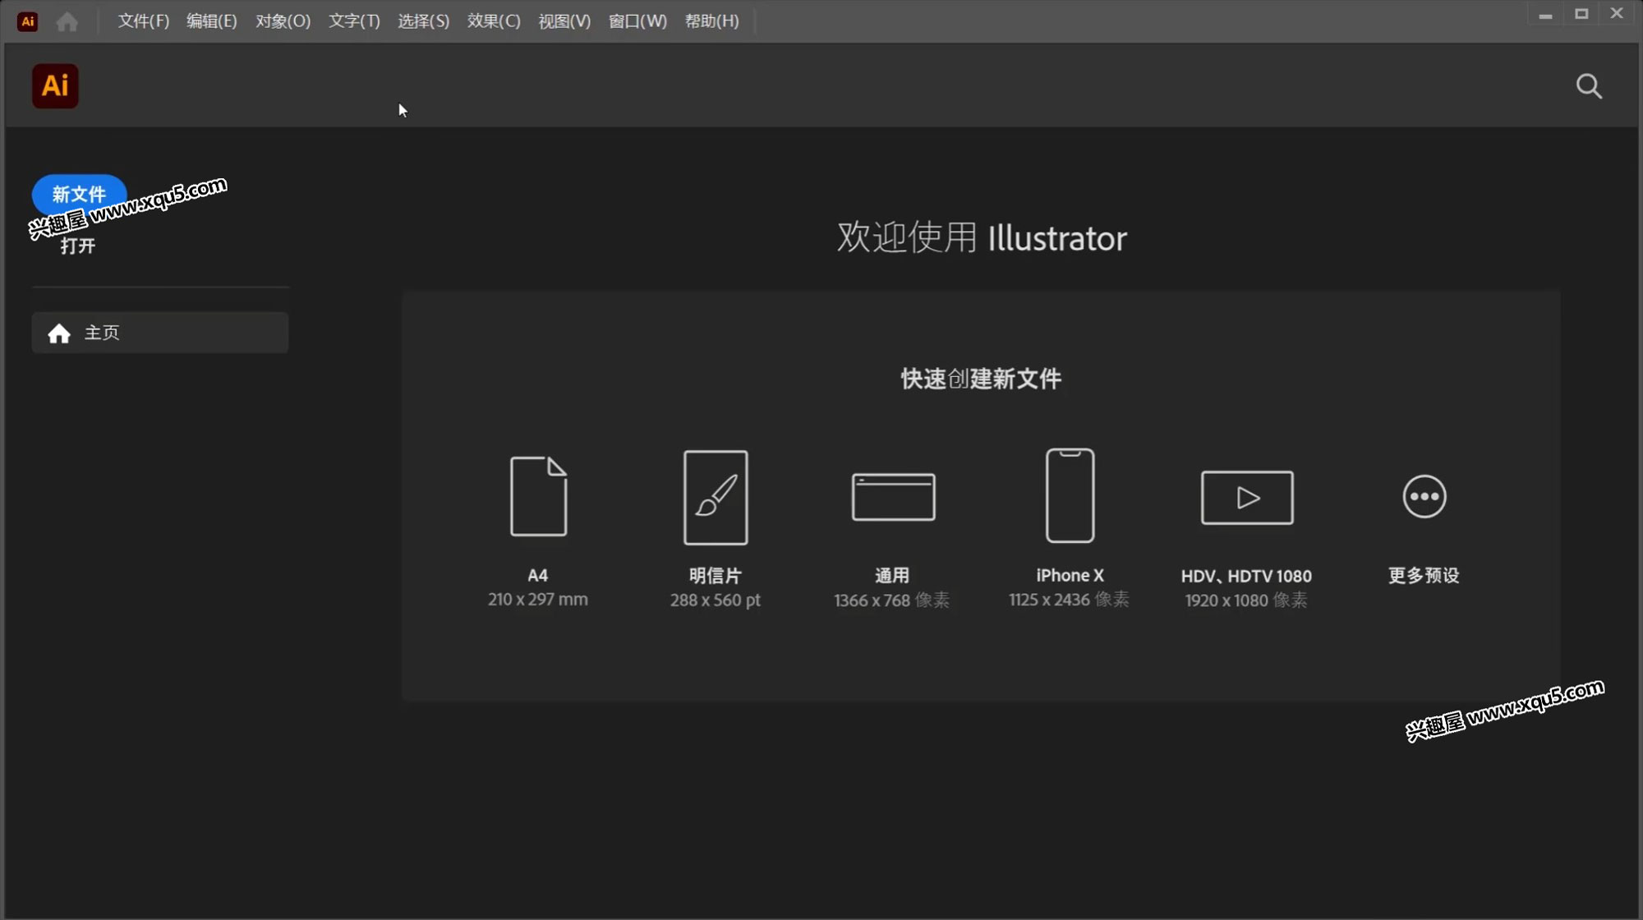
Task: Choose the postcard 明信片 preset icon
Action: pos(716,497)
